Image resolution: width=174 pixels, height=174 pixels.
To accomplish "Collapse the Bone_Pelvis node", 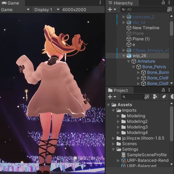I will (133, 67).
